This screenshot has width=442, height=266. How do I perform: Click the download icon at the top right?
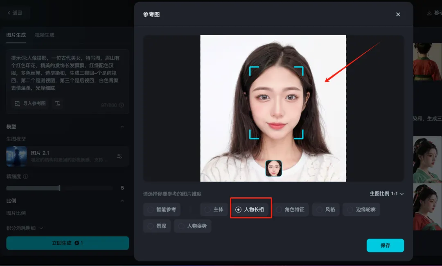pos(429,13)
